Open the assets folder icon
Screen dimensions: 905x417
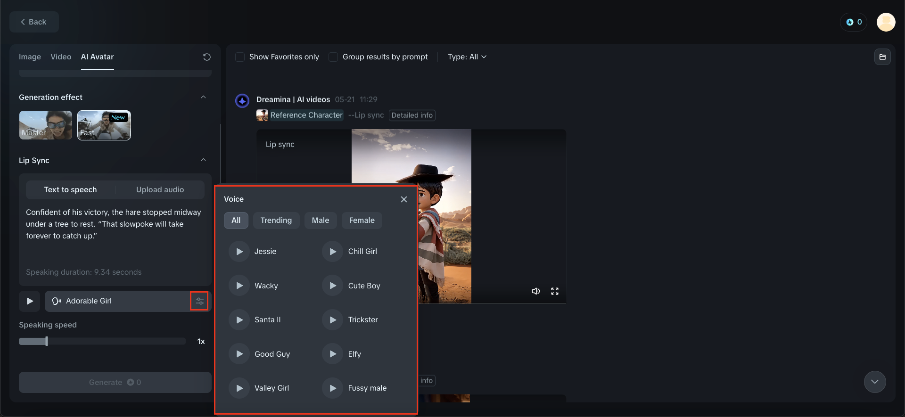(x=882, y=57)
